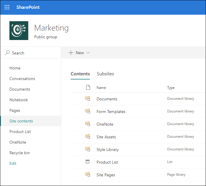Click the OneNote library icon
The height and width of the screenshot is (186, 206).
click(88, 124)
